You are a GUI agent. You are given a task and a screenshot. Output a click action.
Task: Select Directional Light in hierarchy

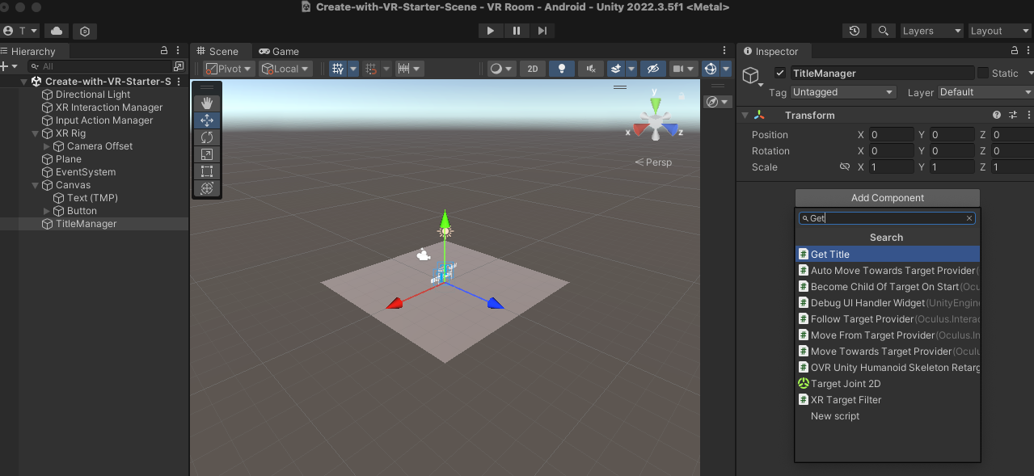(x=93, y=95)
